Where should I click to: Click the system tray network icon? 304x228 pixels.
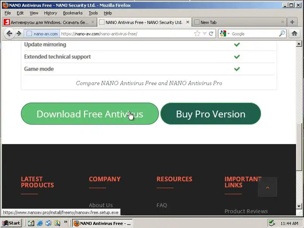coord(272,223)
